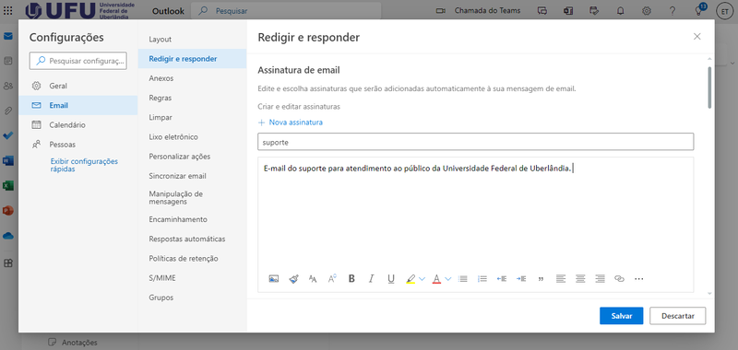
Task: Open Lixo eletrônico settings section
Action: point(192,136)
